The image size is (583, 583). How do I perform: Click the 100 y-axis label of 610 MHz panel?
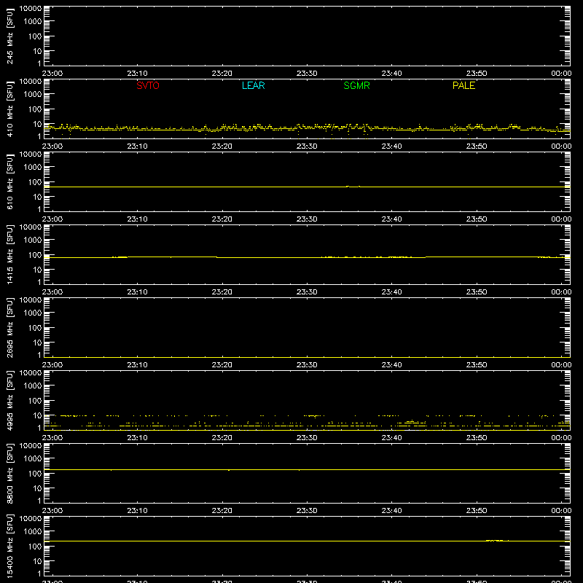point(35,182)
